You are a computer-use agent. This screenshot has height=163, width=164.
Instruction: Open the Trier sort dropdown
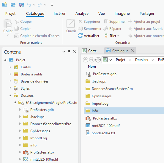coord(112,36)
